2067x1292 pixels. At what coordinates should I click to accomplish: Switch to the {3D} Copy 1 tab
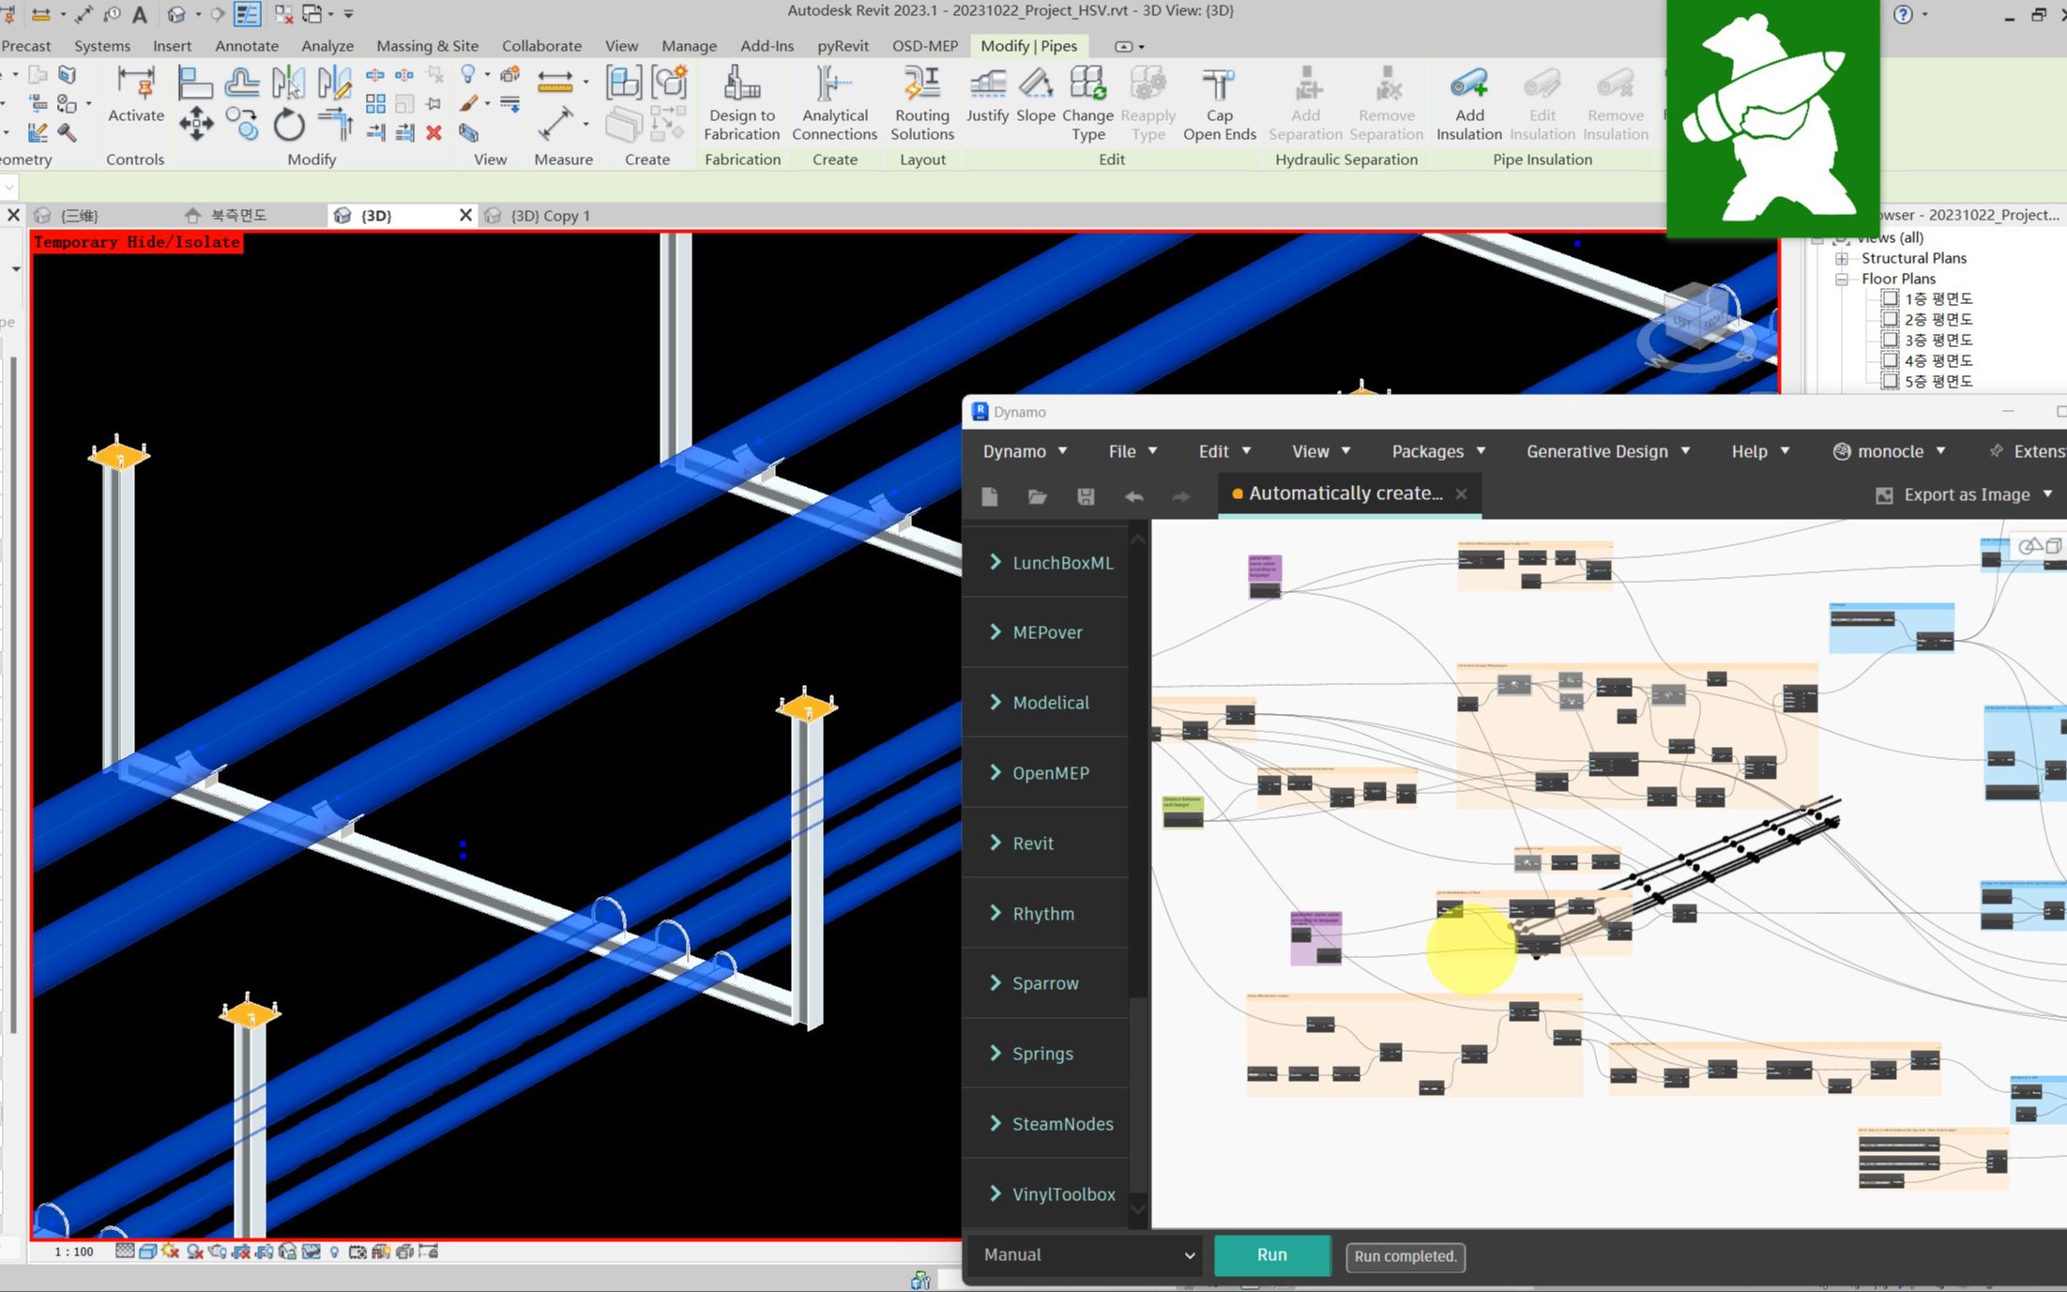[550, 216]
